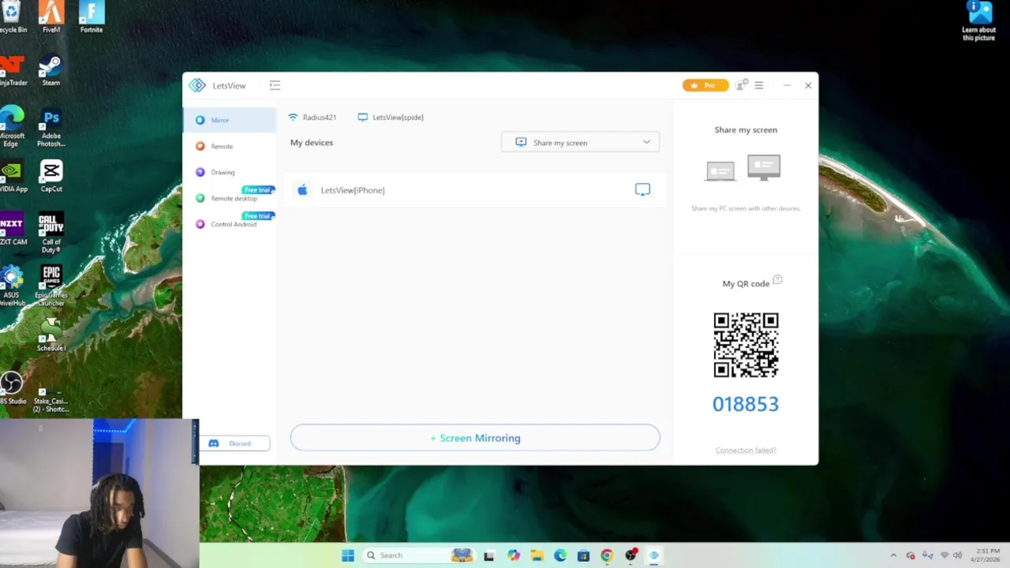The height and width of the screenshot is (568, 1010).
Task: Click the mirror screen icon for LetsView[iPhone]
Action: (x=642, y=189)
